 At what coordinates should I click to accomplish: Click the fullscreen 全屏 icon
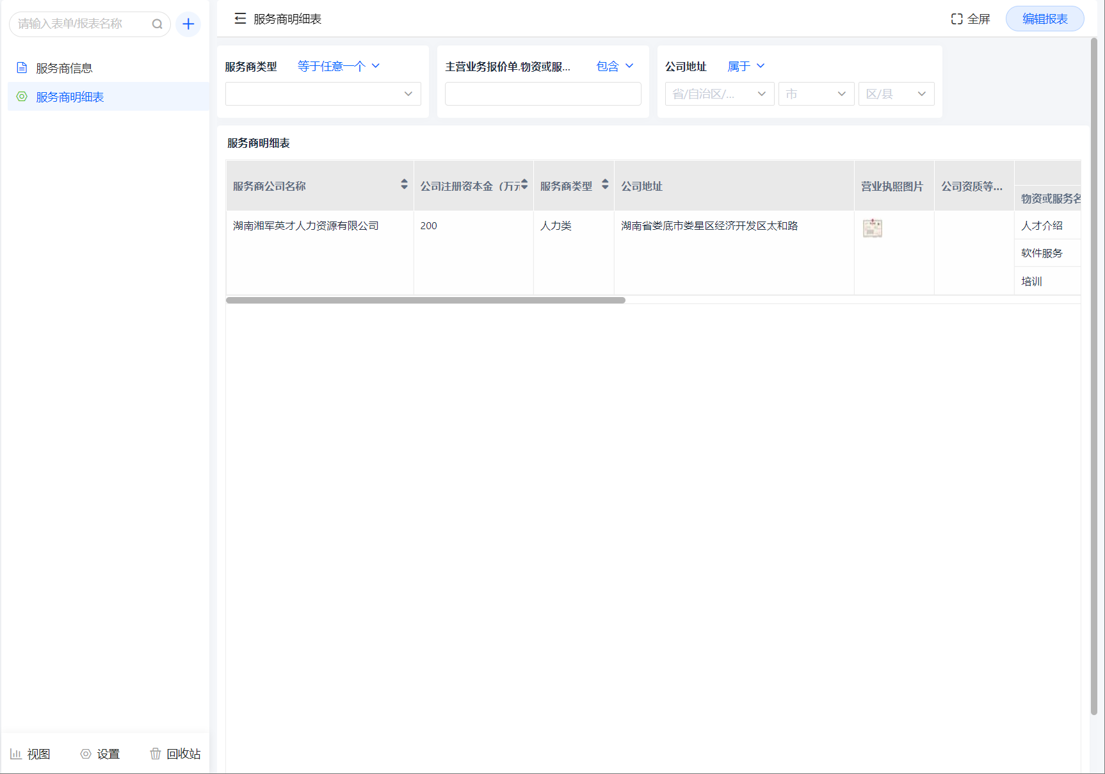point(956,19)
